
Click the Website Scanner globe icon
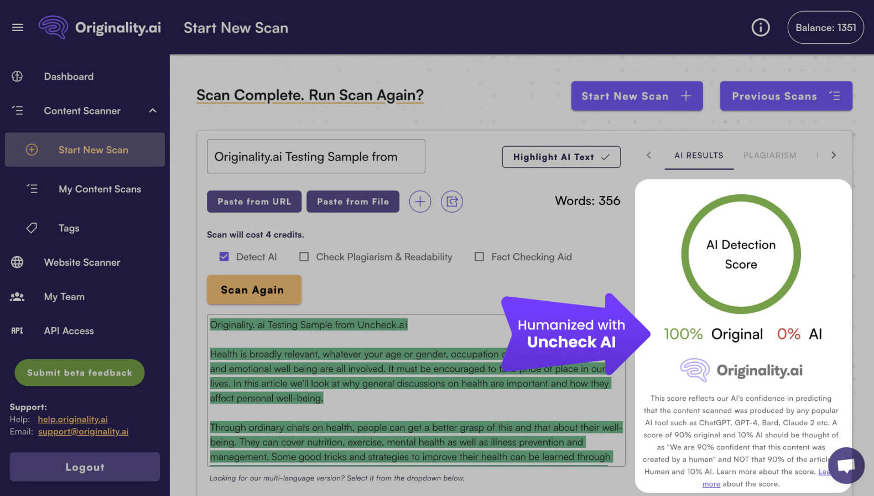click(x=17, y=262)
